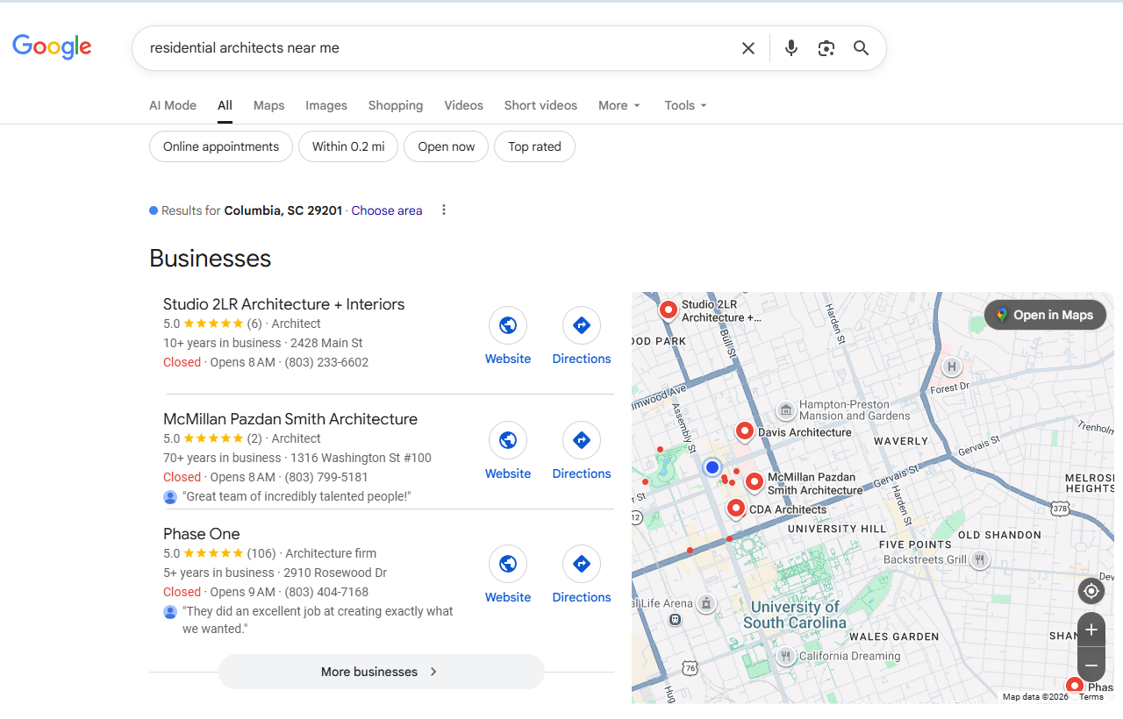Click the More businesses button
Screen dimensions: 1123x719
[381, 672]
